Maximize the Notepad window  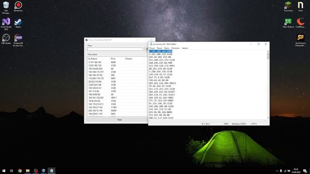[x=258, y=44]
